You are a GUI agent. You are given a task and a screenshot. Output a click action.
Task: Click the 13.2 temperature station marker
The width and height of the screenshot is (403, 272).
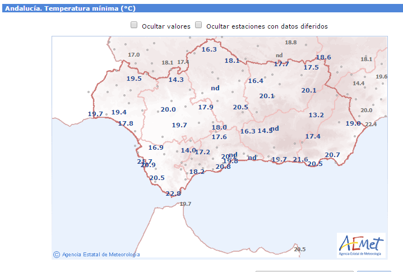click(316, 115)
